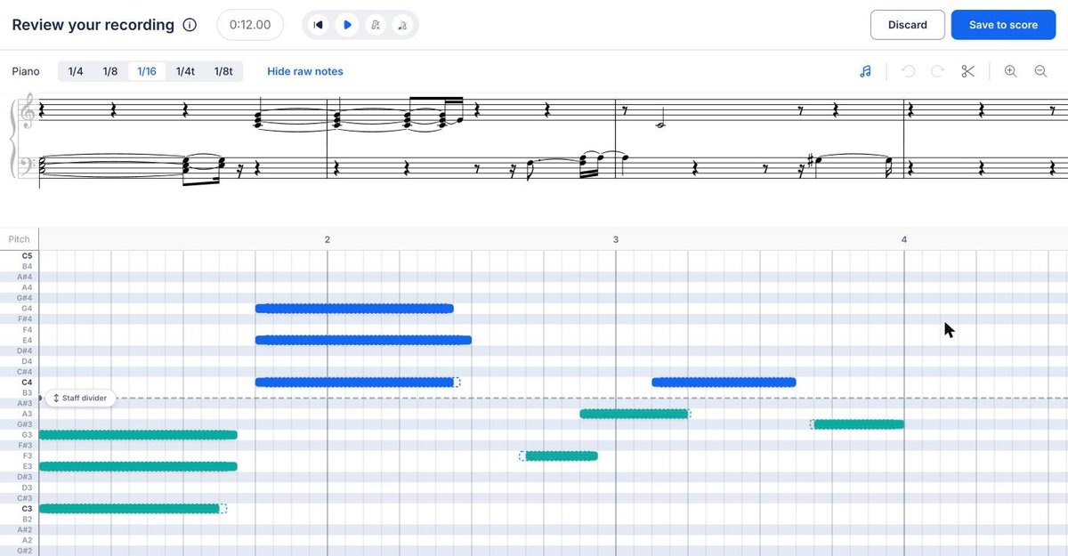Toggle the metronome icon

click(376, 25)
